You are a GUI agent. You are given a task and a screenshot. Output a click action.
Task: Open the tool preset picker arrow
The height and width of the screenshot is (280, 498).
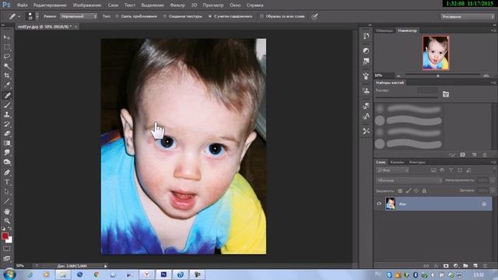pyautogui.click(x=19, y=16)
